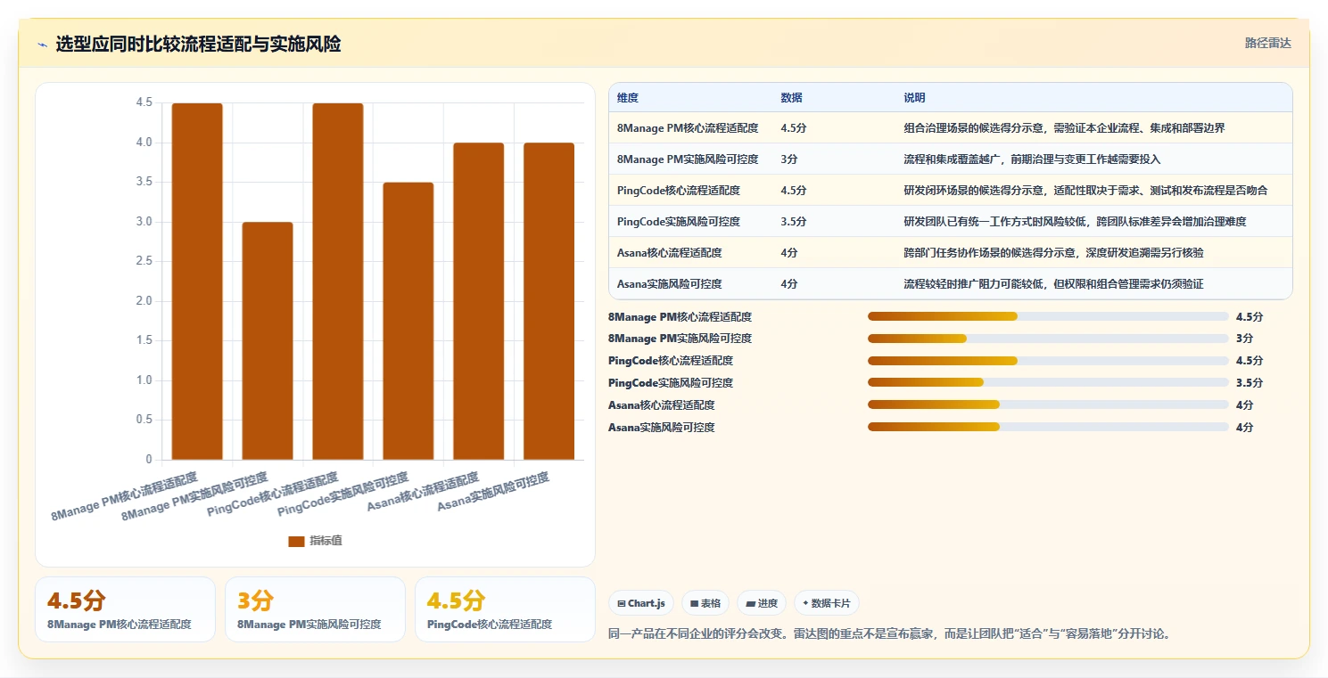The height and width of the screenshot is (678, 1328).
Task: Open the 3分 8Manage PM实施风险可控度 stat card
Action: (315, 609)
